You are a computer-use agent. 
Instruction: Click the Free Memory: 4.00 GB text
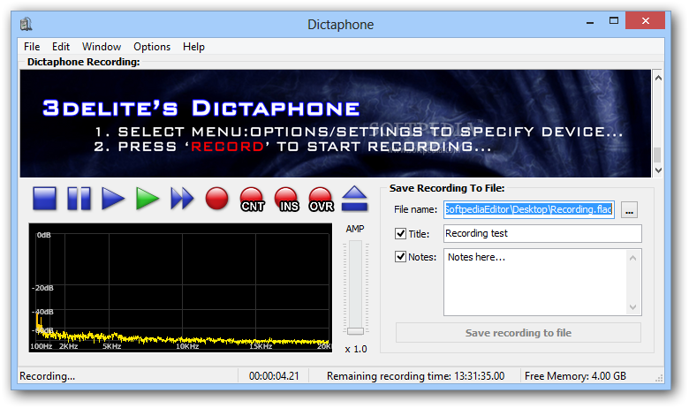pos(575,376)
